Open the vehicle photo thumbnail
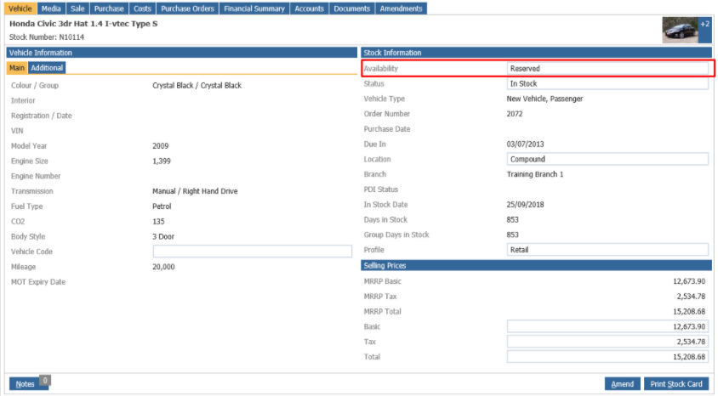 (680, 31)
